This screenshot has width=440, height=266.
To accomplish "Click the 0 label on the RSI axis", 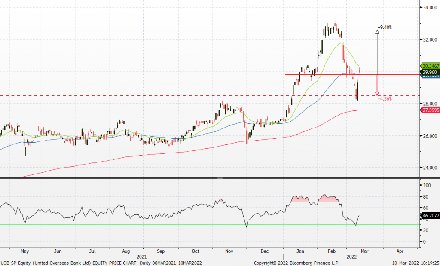I will (x=424, y=242).
